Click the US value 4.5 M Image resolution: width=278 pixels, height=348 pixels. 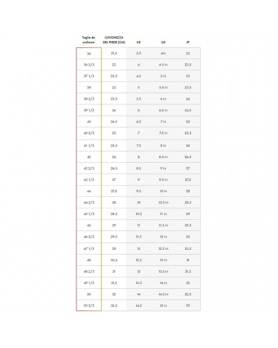click(163, 65)
